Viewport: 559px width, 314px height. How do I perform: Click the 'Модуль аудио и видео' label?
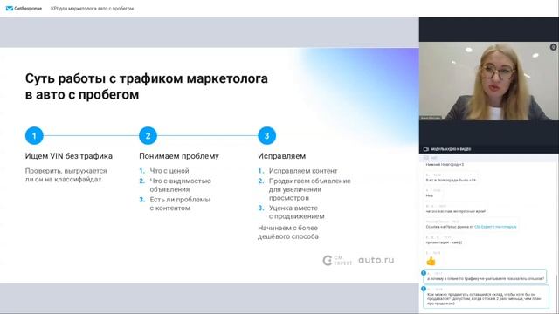(451, 149)
